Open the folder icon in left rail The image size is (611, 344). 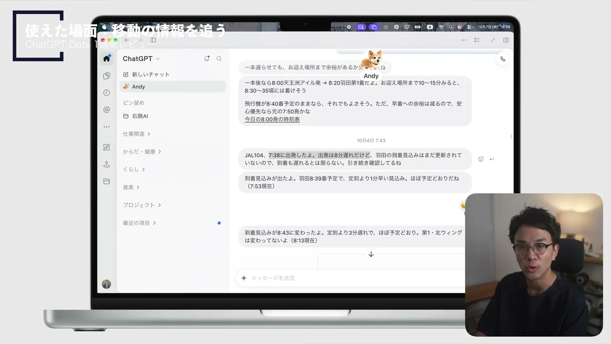coord(106,182)
